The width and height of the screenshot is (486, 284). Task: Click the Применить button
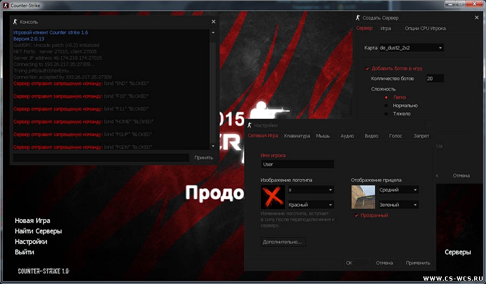click(418, 263)
